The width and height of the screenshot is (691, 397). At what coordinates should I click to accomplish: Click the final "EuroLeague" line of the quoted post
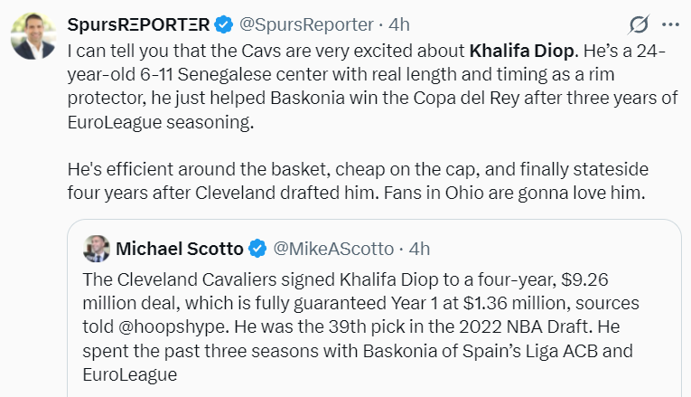tap(129, 374)
